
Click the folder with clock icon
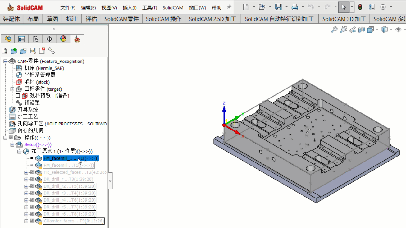tap(23, 51)
